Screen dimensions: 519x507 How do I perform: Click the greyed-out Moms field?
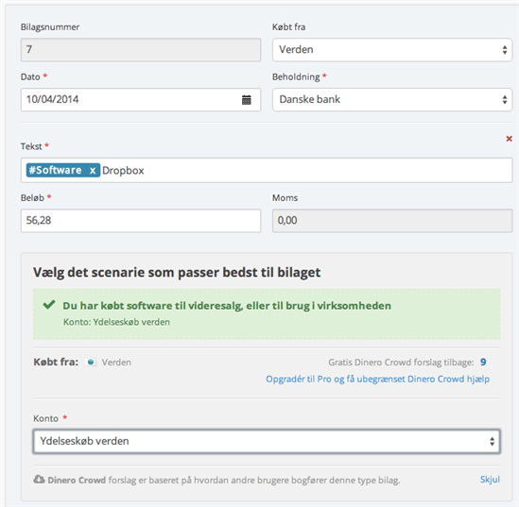click(392, 220)
